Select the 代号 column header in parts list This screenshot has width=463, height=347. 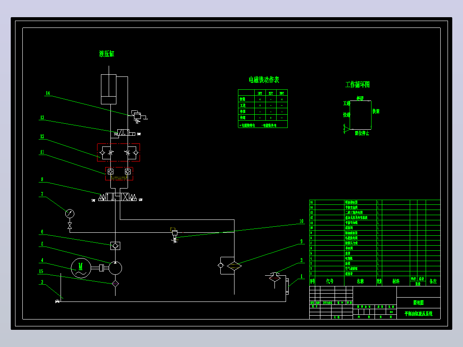[330, 281]
